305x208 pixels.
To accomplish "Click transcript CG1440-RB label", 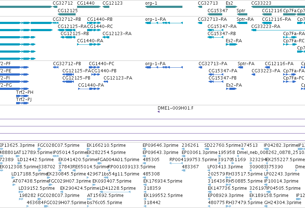I will pyautogui.click(x=100, y=19).
